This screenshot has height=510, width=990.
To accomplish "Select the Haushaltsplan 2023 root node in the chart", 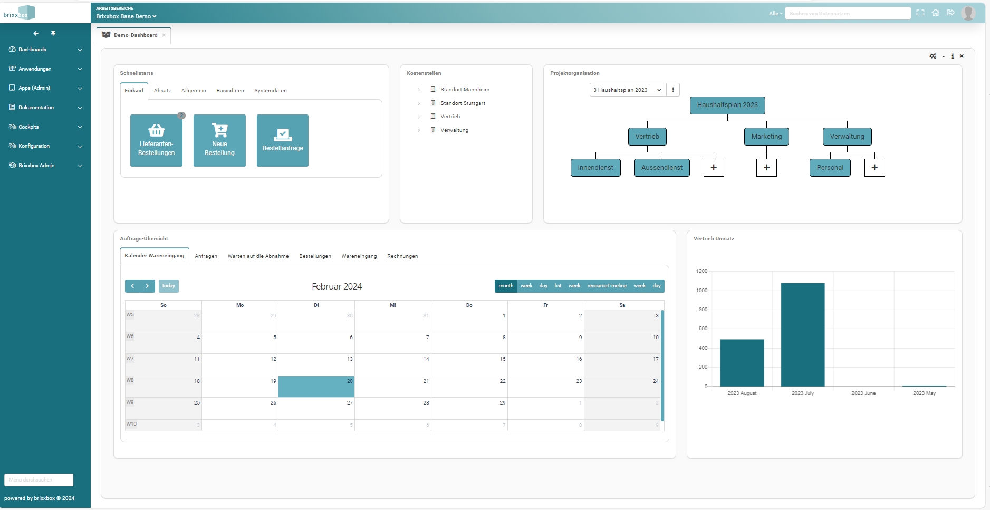I will 727,105.
